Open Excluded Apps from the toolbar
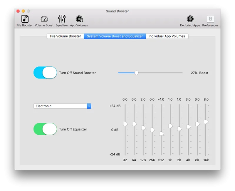235x191 pixels. point(190,19)
